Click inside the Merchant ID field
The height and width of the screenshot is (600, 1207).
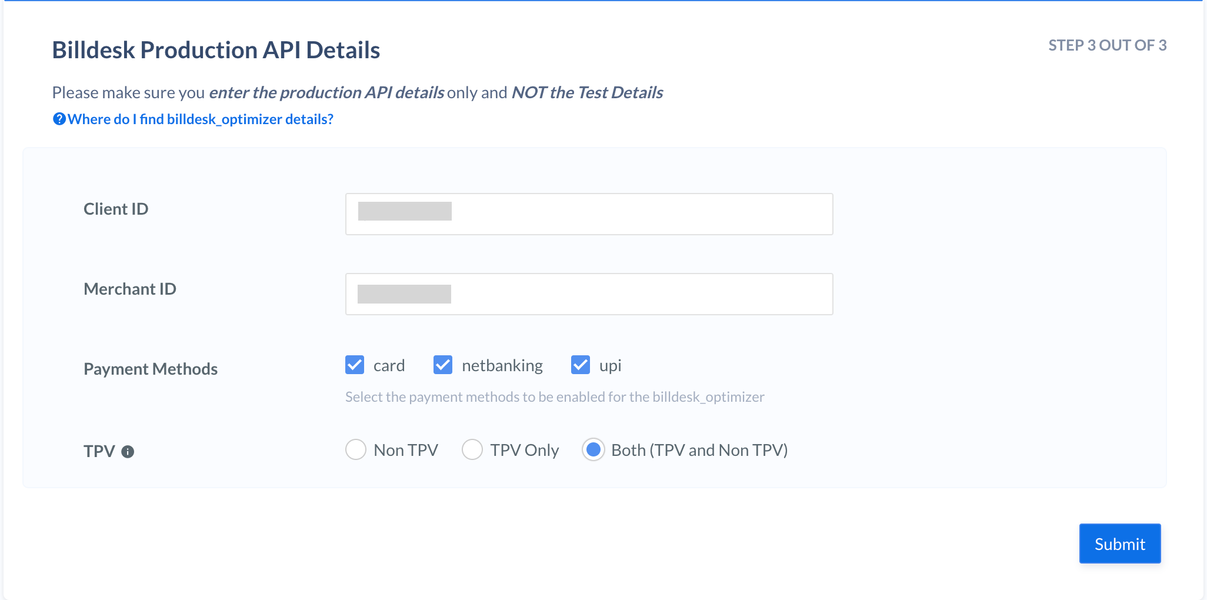point(588,294)
